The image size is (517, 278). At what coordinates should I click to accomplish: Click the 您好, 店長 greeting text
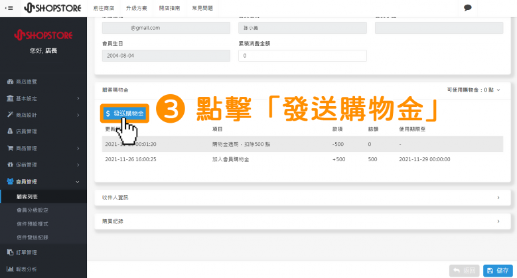(43, 50)
